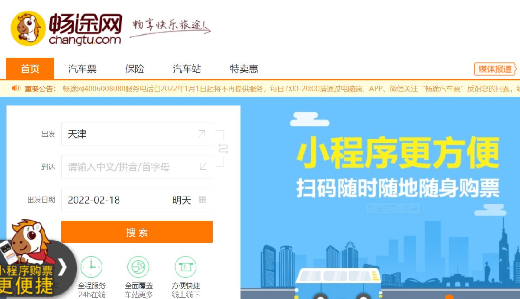Click the announcement speaker icon
The height and width of the screenshot is (299, 520).
pos(16,89)
